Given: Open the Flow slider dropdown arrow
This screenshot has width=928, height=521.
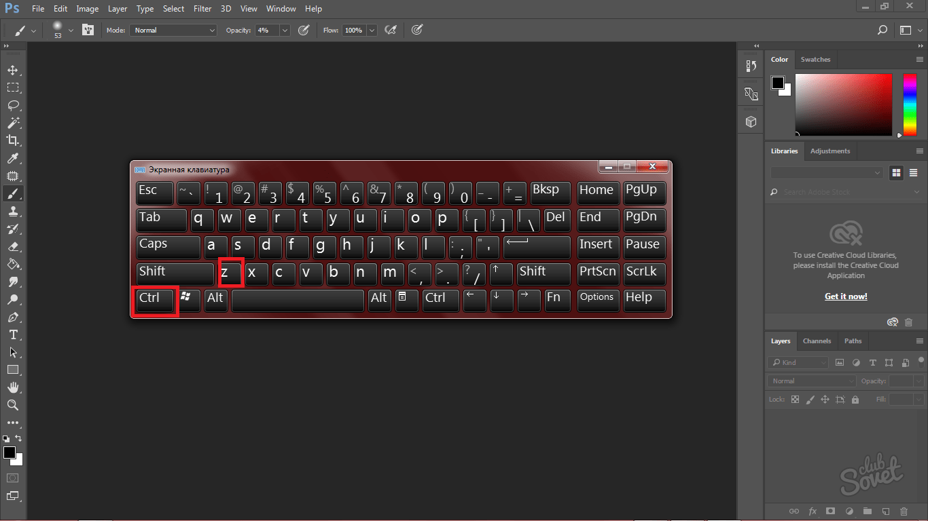Looking at the screenshot, I should click(372, 30).
